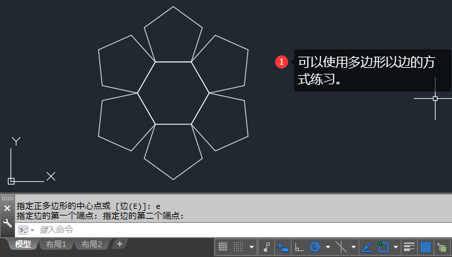452x257 pixels.
Task: Add a new layout with plus tab
Action: (120, 244)
